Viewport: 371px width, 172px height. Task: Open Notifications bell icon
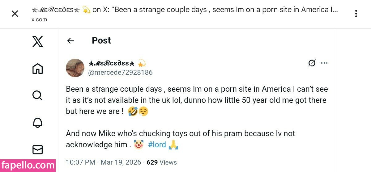click(x=37, y=123)
